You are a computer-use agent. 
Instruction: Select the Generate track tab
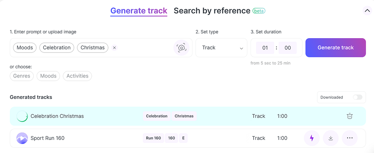(139, 11)
